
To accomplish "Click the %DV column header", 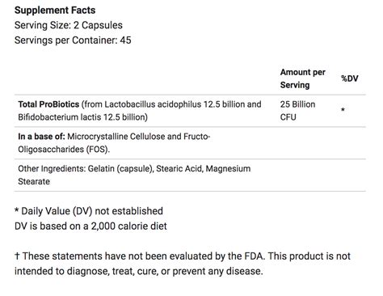I will [x=350, y=78].
